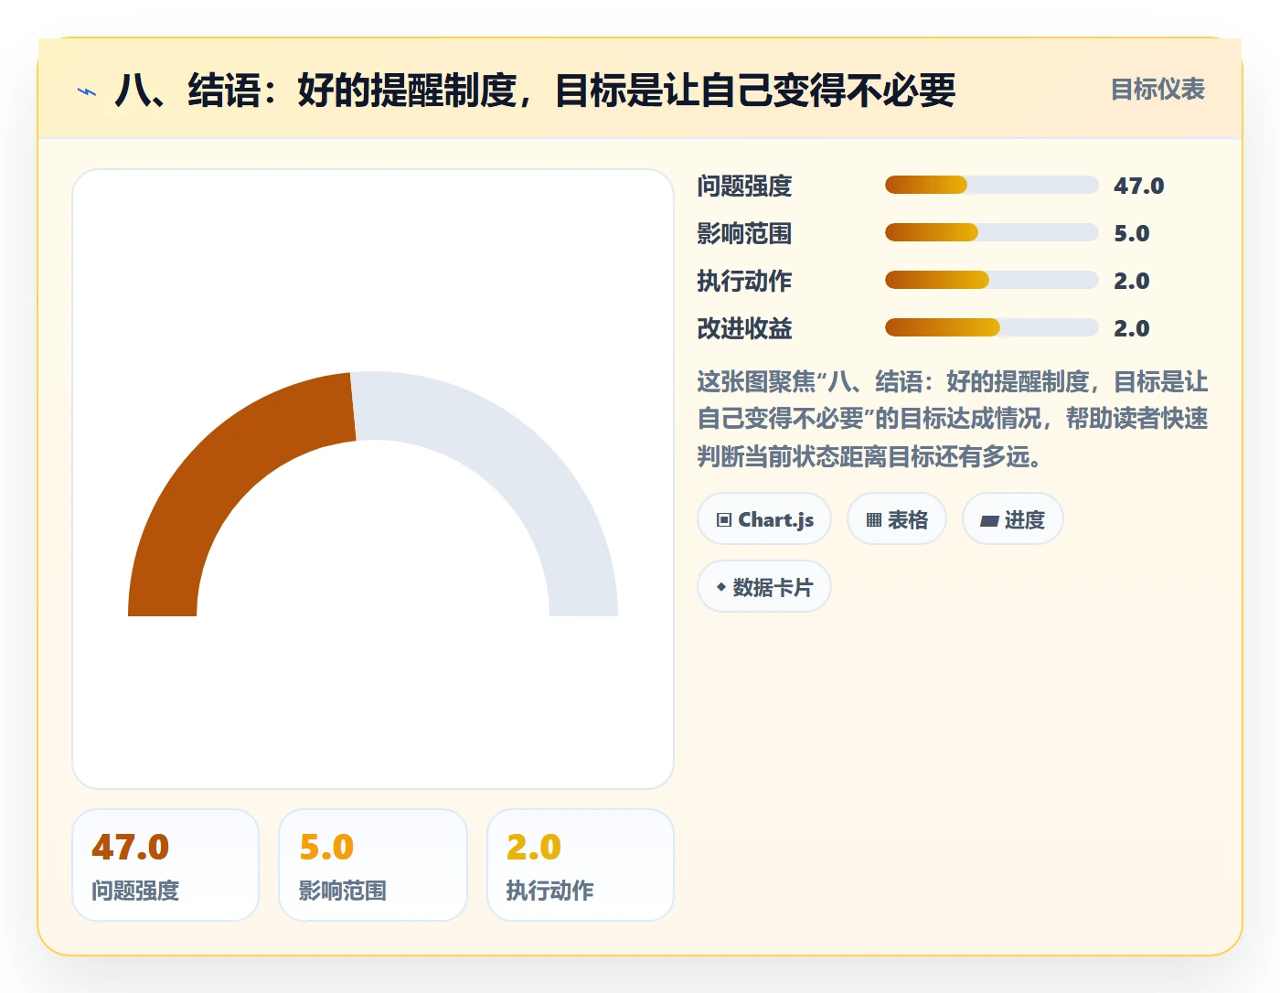Select the 进度 tag

point(1013,519)
